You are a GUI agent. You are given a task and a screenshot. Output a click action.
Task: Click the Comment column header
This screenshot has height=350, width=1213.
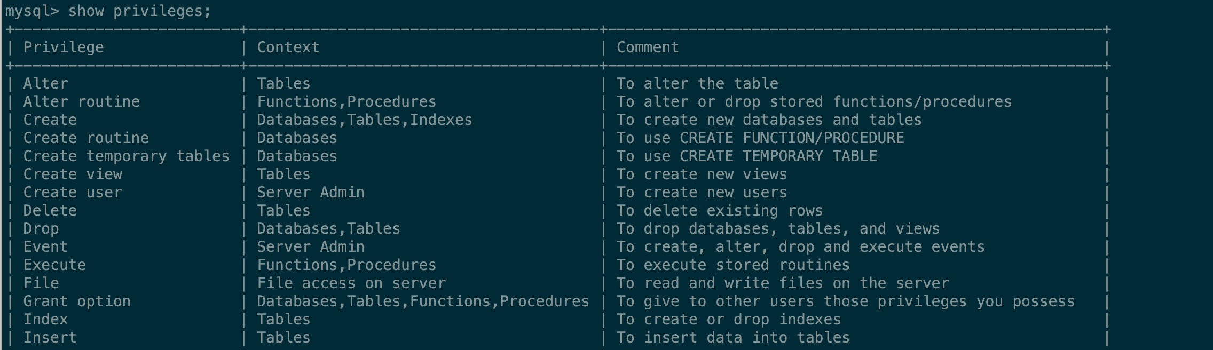pos(648,47)
